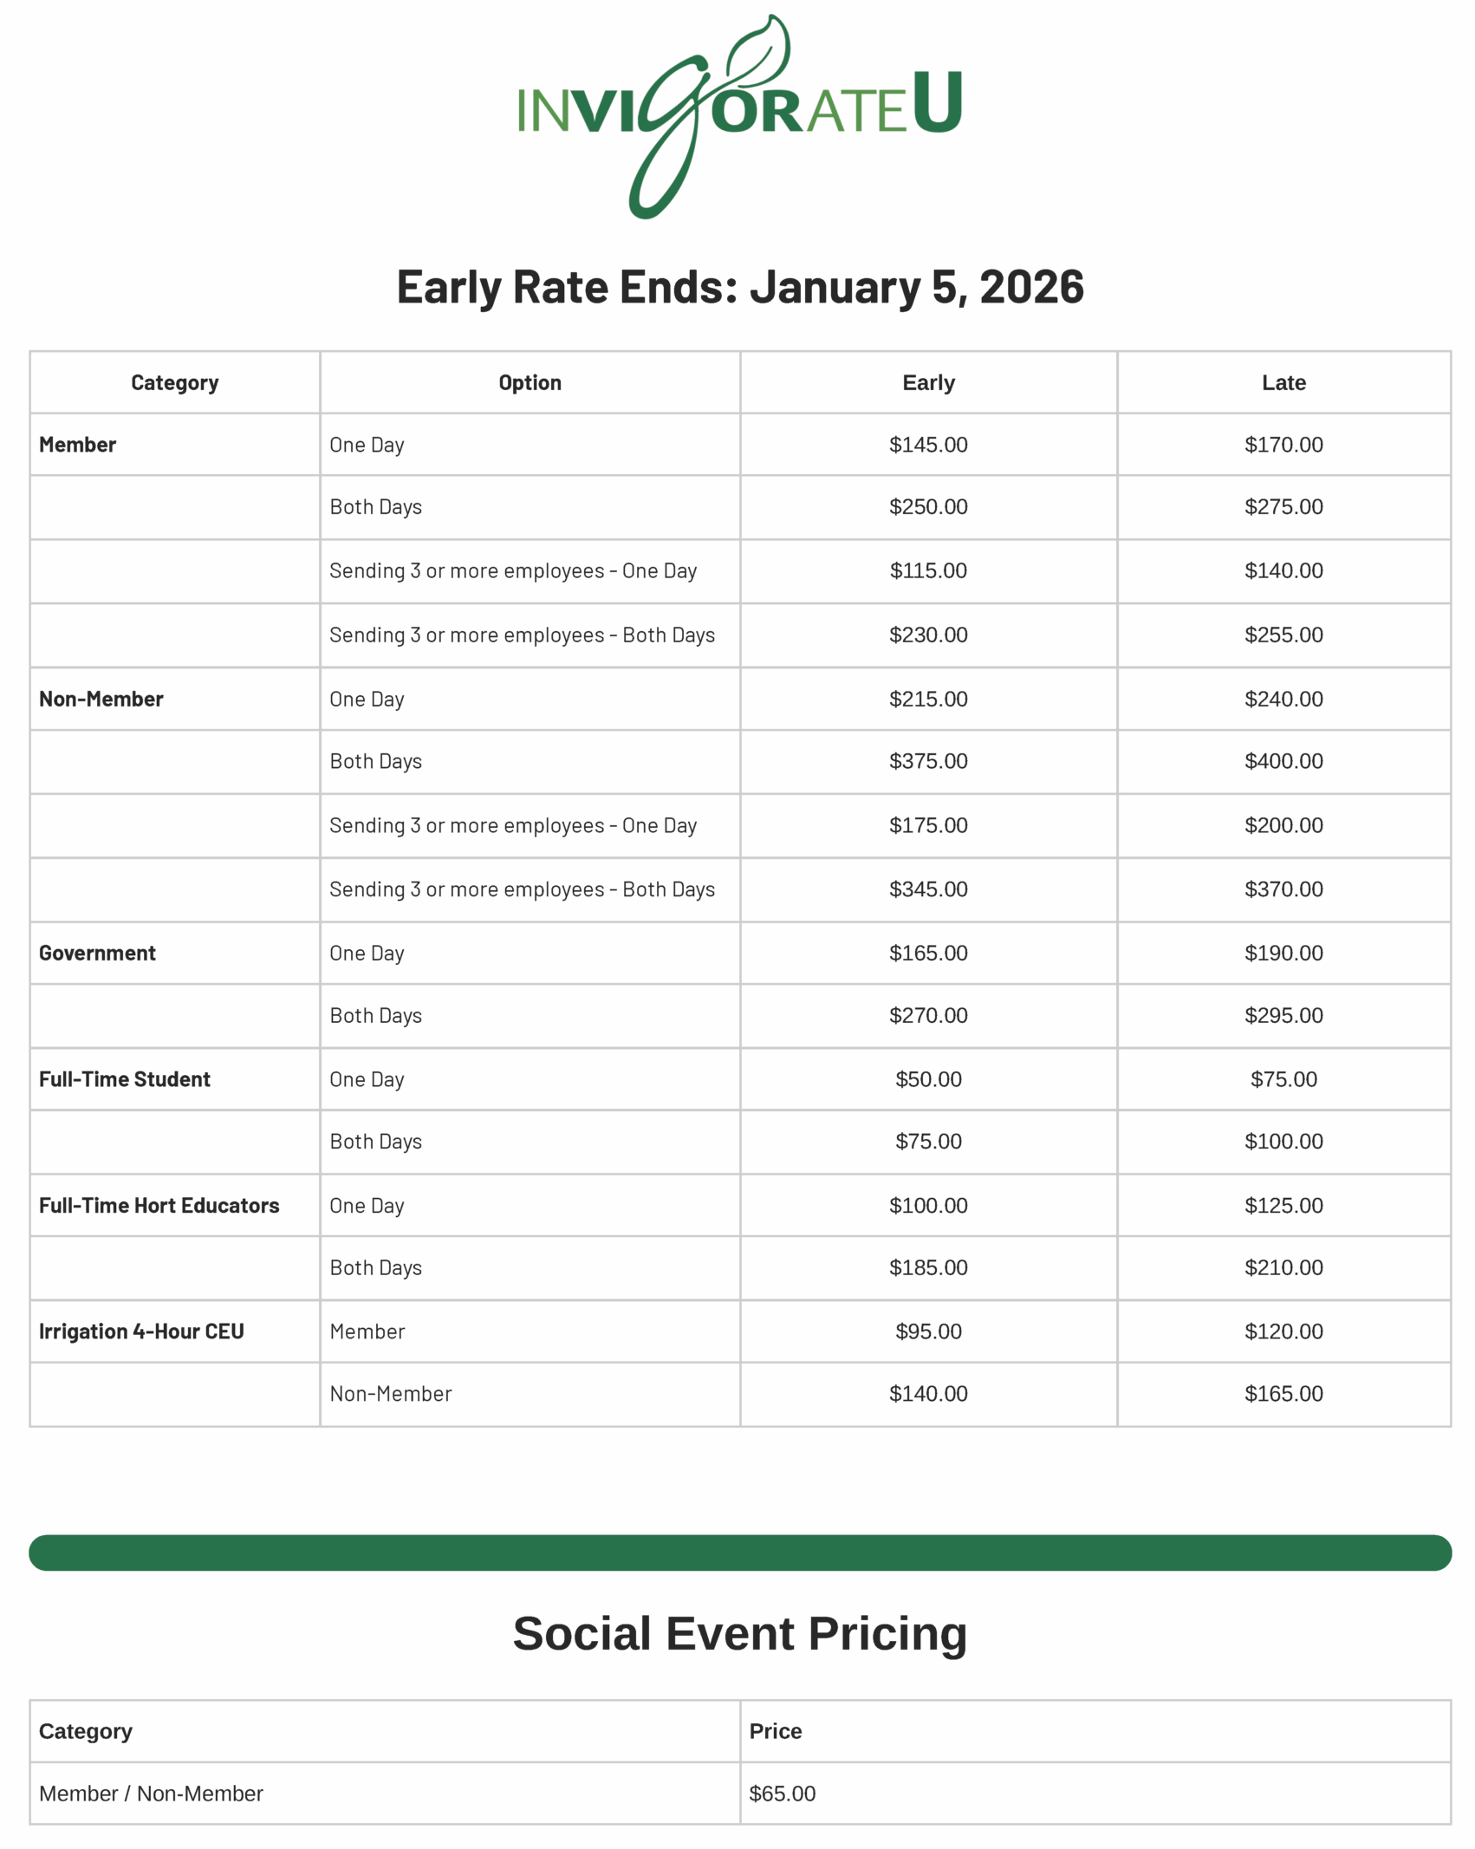Screen dimensions: 1475x1849
Task: Click the Social Event Pricing heading
Action: pos(738,1632)
